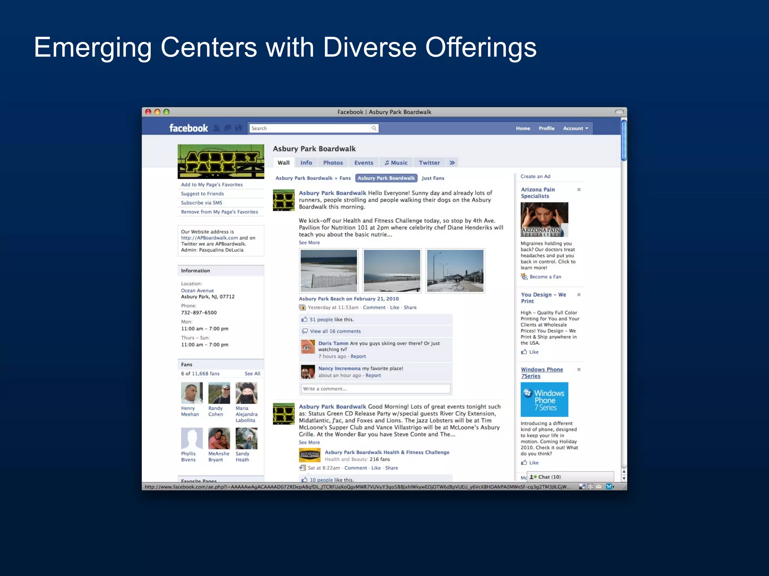Click the facebook logo
Image resolution: width=769 pixels, height=576 pixels.
click(188, 128)
